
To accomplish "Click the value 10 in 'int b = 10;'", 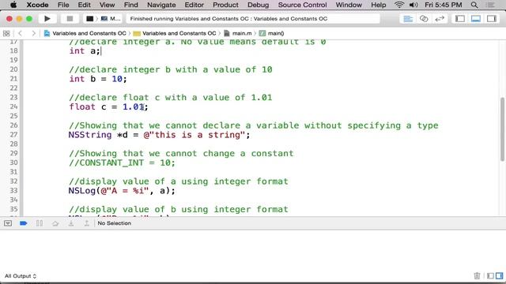I will (x=117, y=79).
